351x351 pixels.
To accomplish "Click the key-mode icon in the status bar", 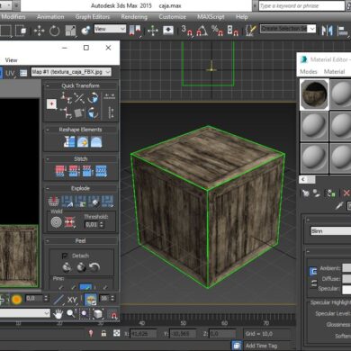I will 91,333.
